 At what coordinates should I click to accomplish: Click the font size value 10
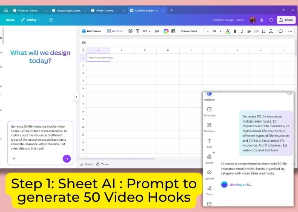click(x=214, y=31)
